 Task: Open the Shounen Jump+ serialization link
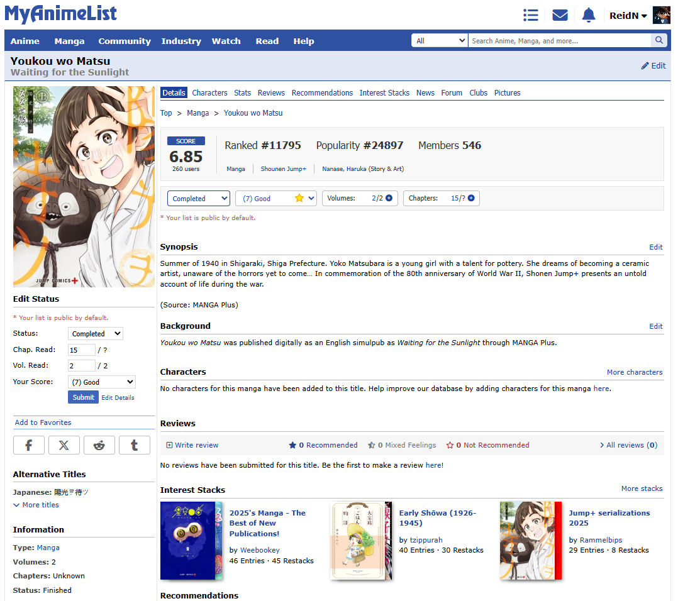(283, 169)
